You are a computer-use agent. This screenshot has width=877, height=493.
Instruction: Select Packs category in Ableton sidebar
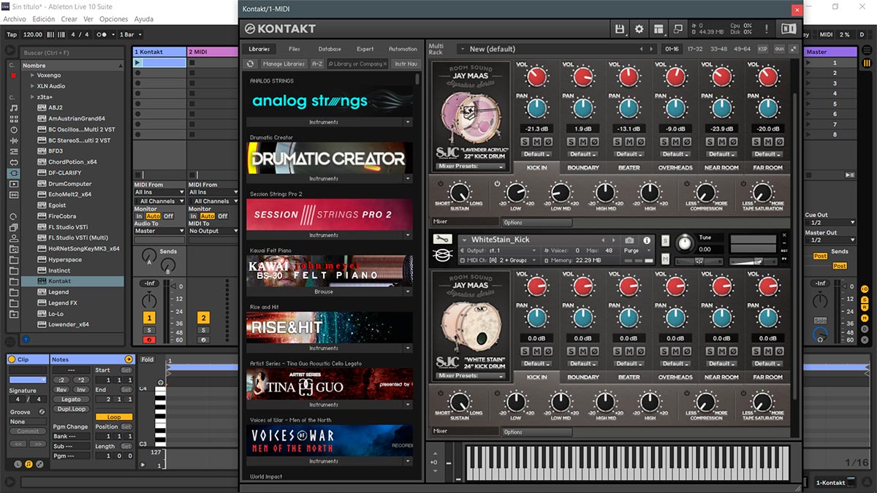click(x=14, y=228)
